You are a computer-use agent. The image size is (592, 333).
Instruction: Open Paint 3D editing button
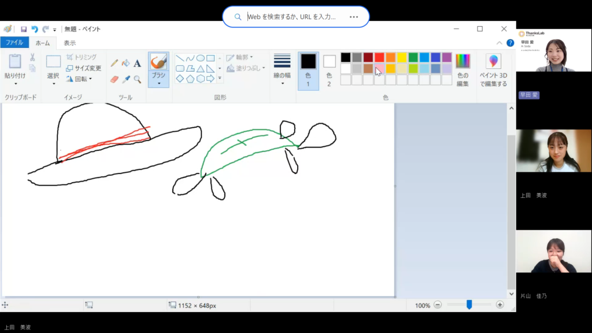click(x=493, y=71)
